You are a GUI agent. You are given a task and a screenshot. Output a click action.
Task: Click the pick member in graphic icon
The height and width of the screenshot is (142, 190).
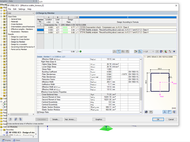(170, 51)
